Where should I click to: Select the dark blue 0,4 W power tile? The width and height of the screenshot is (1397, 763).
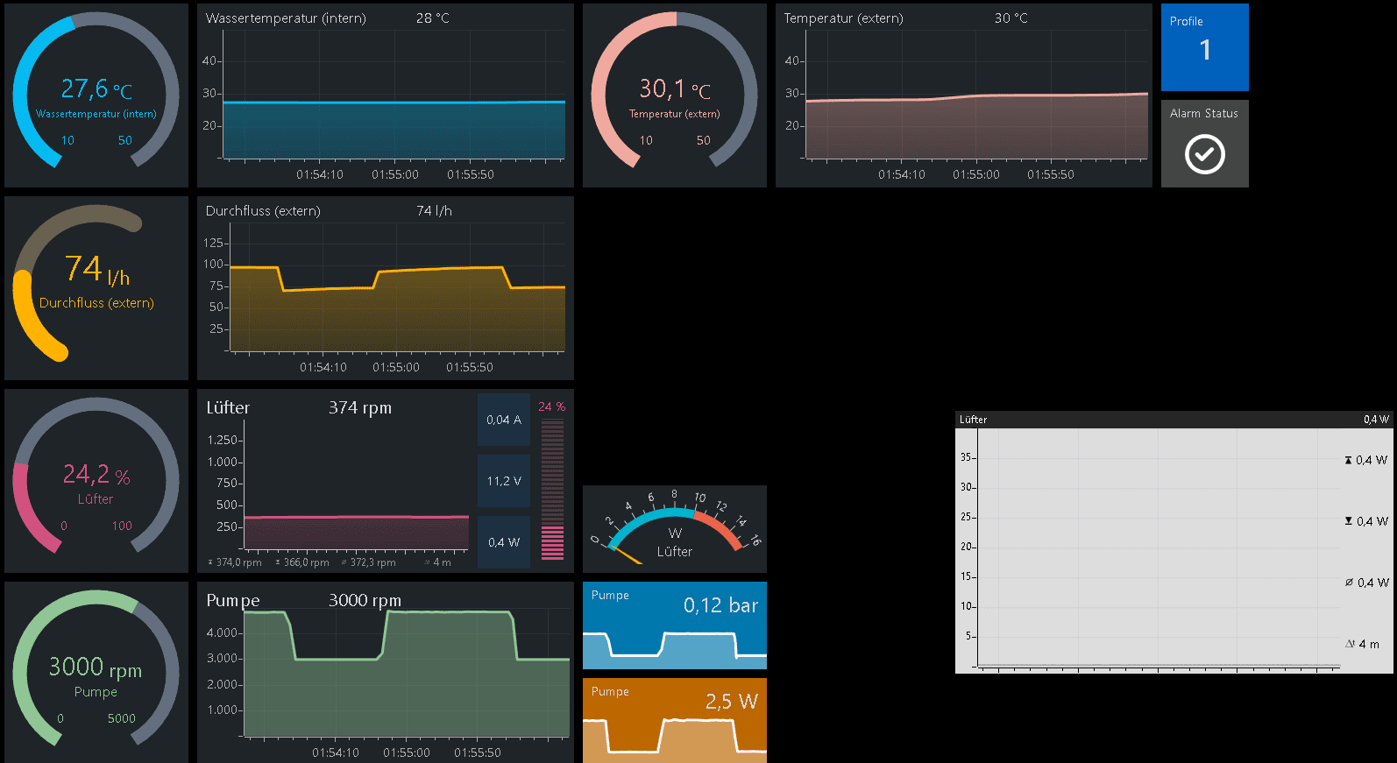[x=504, y=542]
